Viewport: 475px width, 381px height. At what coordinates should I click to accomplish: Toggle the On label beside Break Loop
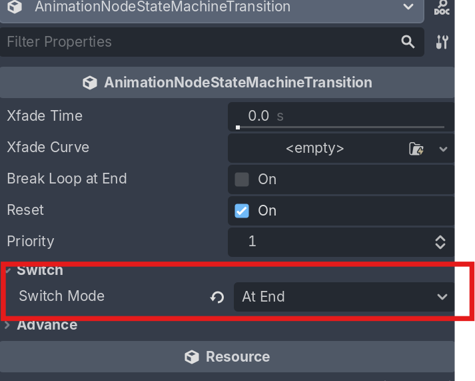point(267,179)
